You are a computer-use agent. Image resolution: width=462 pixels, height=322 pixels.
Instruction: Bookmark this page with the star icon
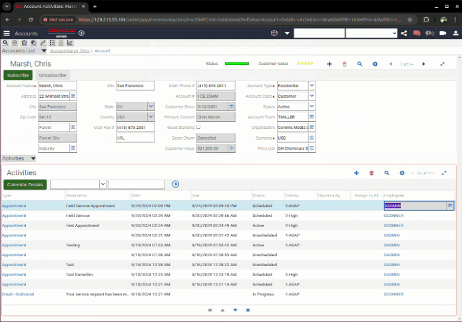click(x=410, y=19)
